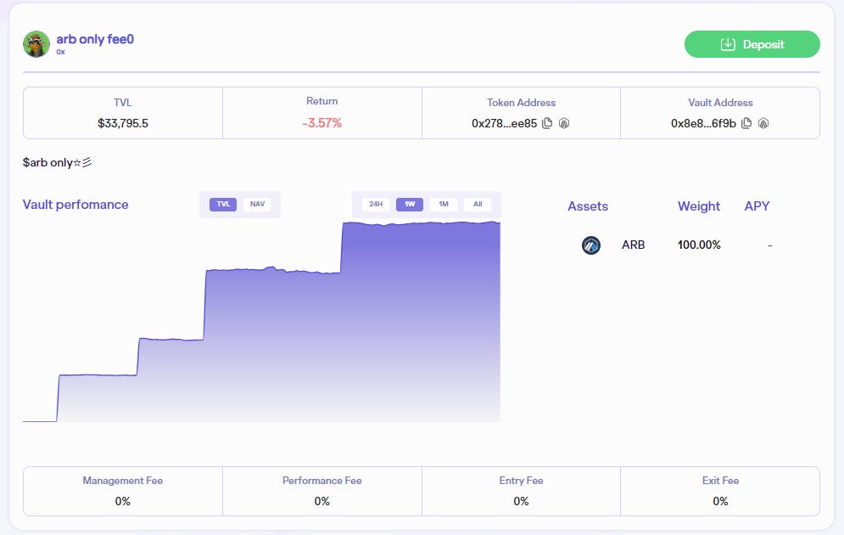844x535 pixels.
Task: Click the token address text 0x278...ee85
Action: [x=505, y=123]
